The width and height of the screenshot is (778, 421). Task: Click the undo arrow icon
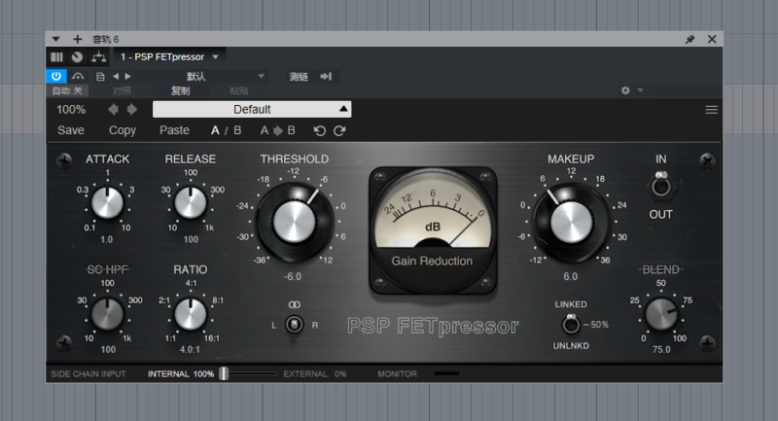tap(319, 130)
